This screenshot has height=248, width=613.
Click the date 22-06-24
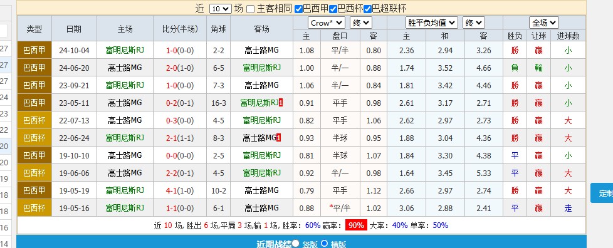click(74, 138)
